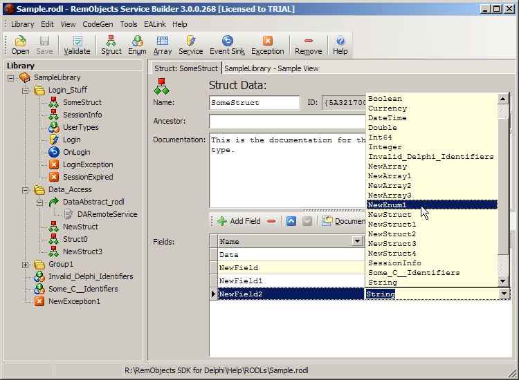Select the UserTypes enum node

pos(81,127)
